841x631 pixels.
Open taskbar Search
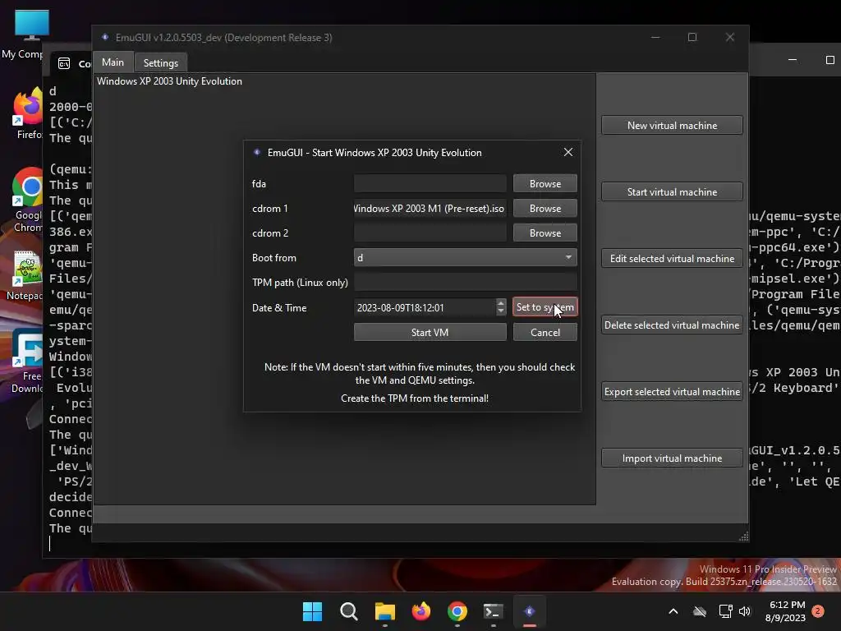348,611
